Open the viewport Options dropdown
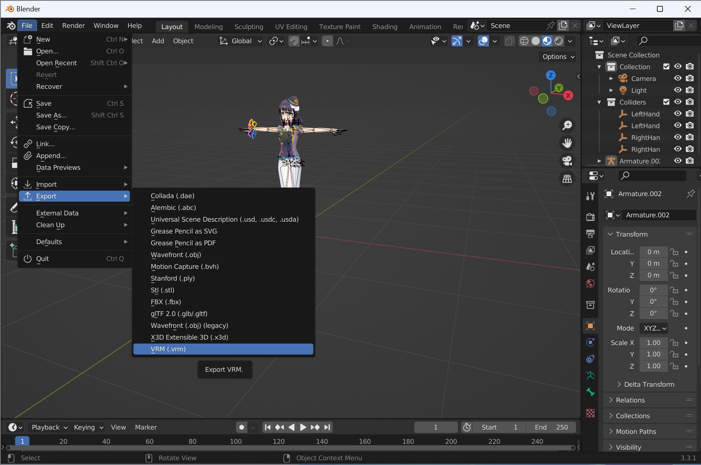 558,57
